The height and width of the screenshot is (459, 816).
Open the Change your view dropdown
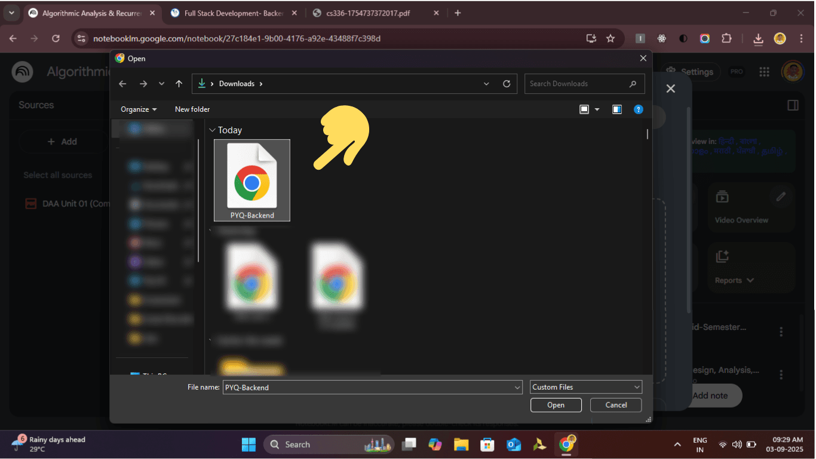(597, 109)
